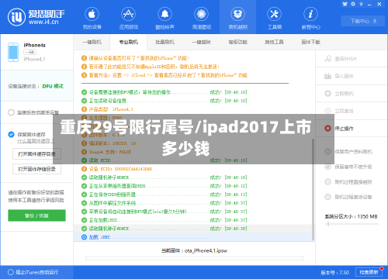Click the log panel vertical scrollbar

point(313,190)
